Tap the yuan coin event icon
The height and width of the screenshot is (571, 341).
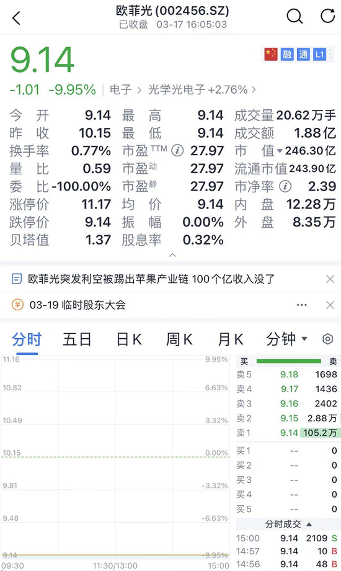tap(17, 305)
